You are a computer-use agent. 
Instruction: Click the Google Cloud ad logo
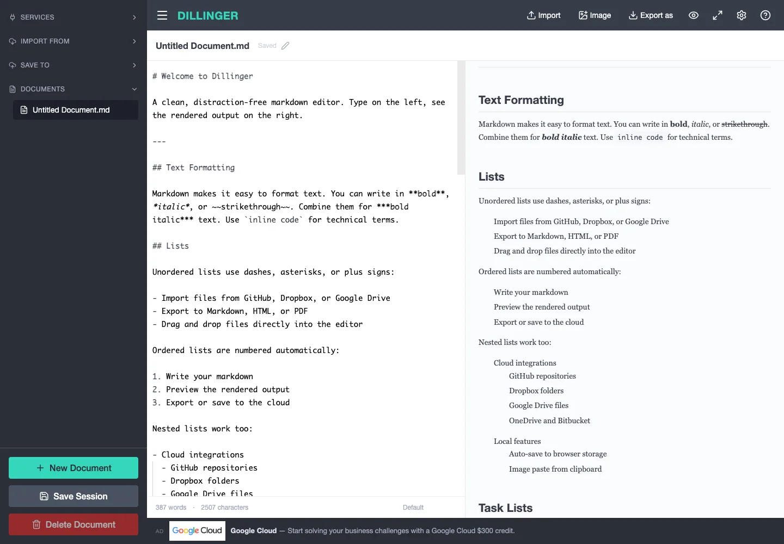[x=197, y=530]
